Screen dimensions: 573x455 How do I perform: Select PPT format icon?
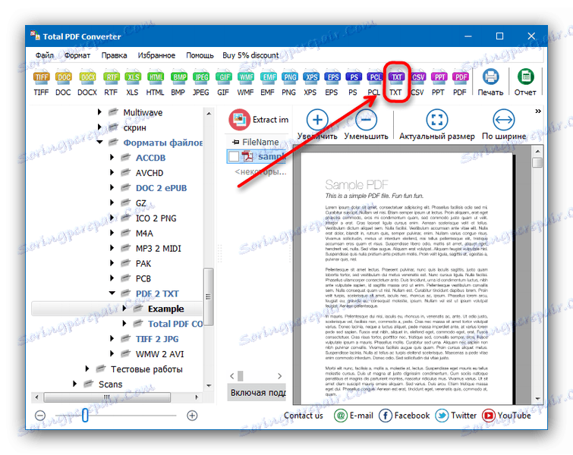[439, 83]
